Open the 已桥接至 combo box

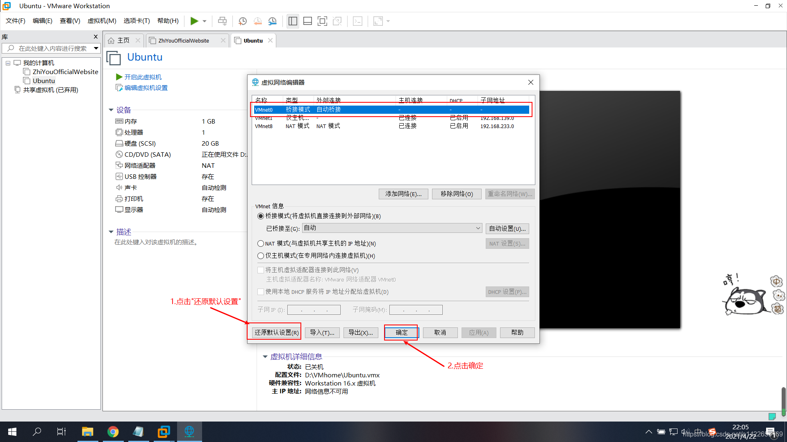392,228
